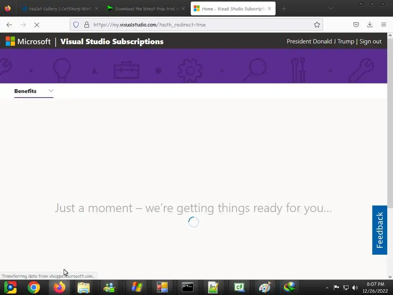Show hidden system tray icons
This screenshot has width=393, height=295.
click(327, 288)
